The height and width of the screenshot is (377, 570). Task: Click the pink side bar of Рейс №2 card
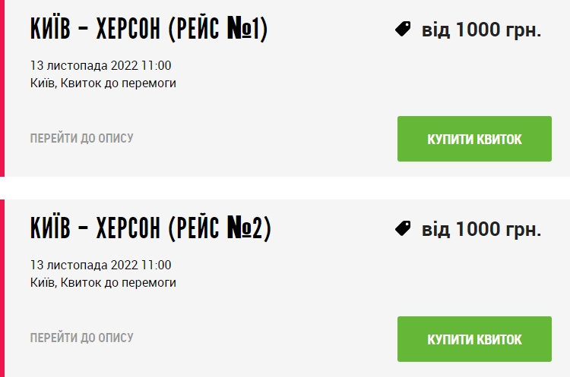[x=2, y=288]
